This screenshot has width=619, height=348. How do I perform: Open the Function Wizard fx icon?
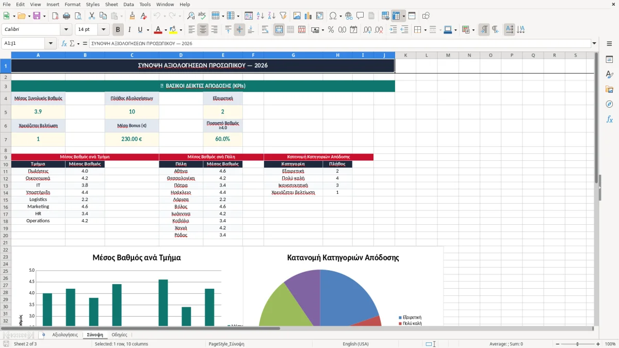coord(64,43)
